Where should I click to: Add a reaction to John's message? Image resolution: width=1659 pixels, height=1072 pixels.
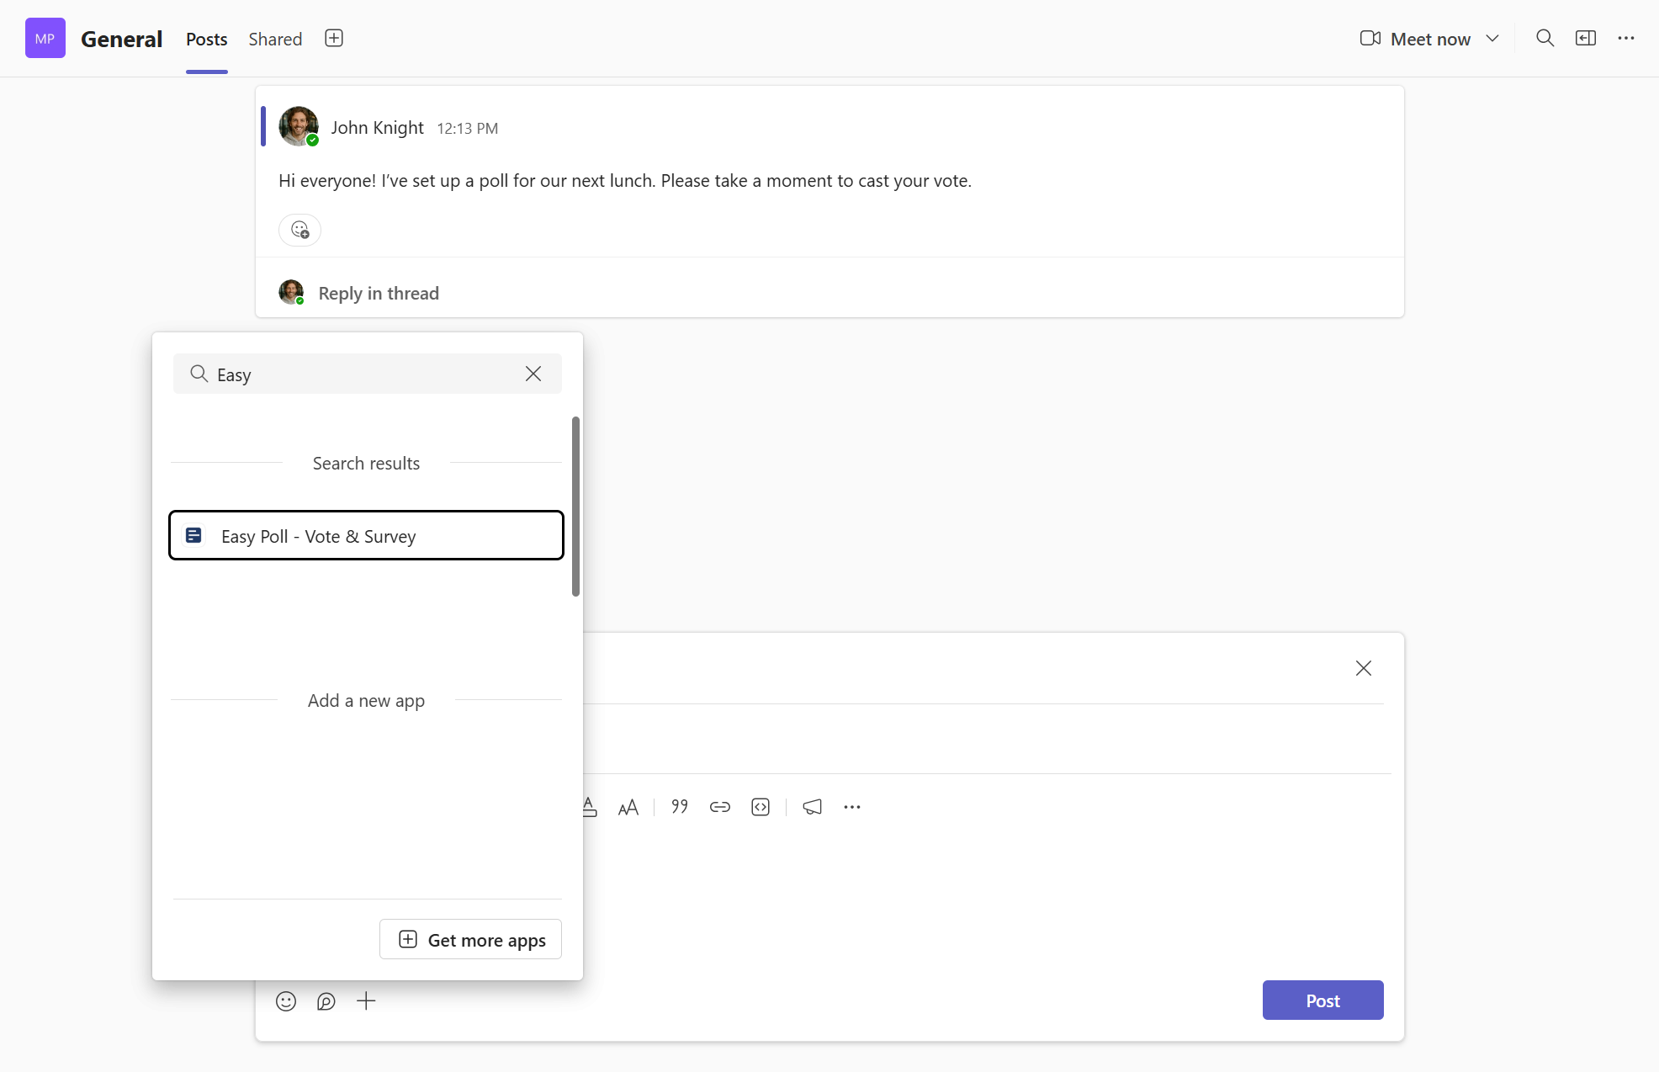click(299, 229)
